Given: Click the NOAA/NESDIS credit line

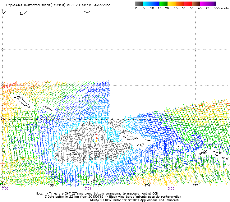Looking at the screenshot, I should pyautogui.click(x=134, y=200).
